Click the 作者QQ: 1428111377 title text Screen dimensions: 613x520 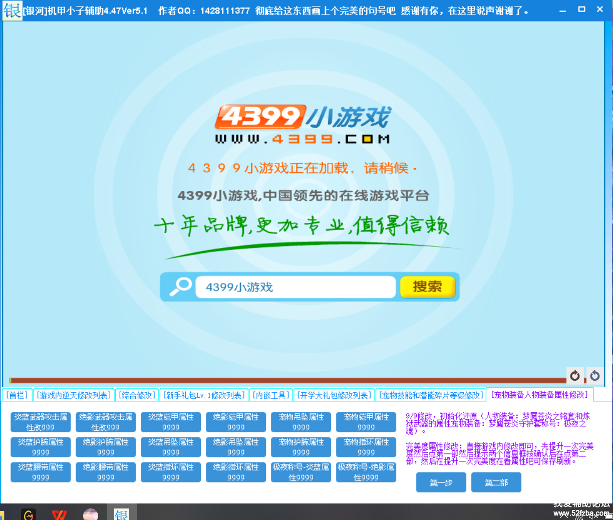(204, 11)
